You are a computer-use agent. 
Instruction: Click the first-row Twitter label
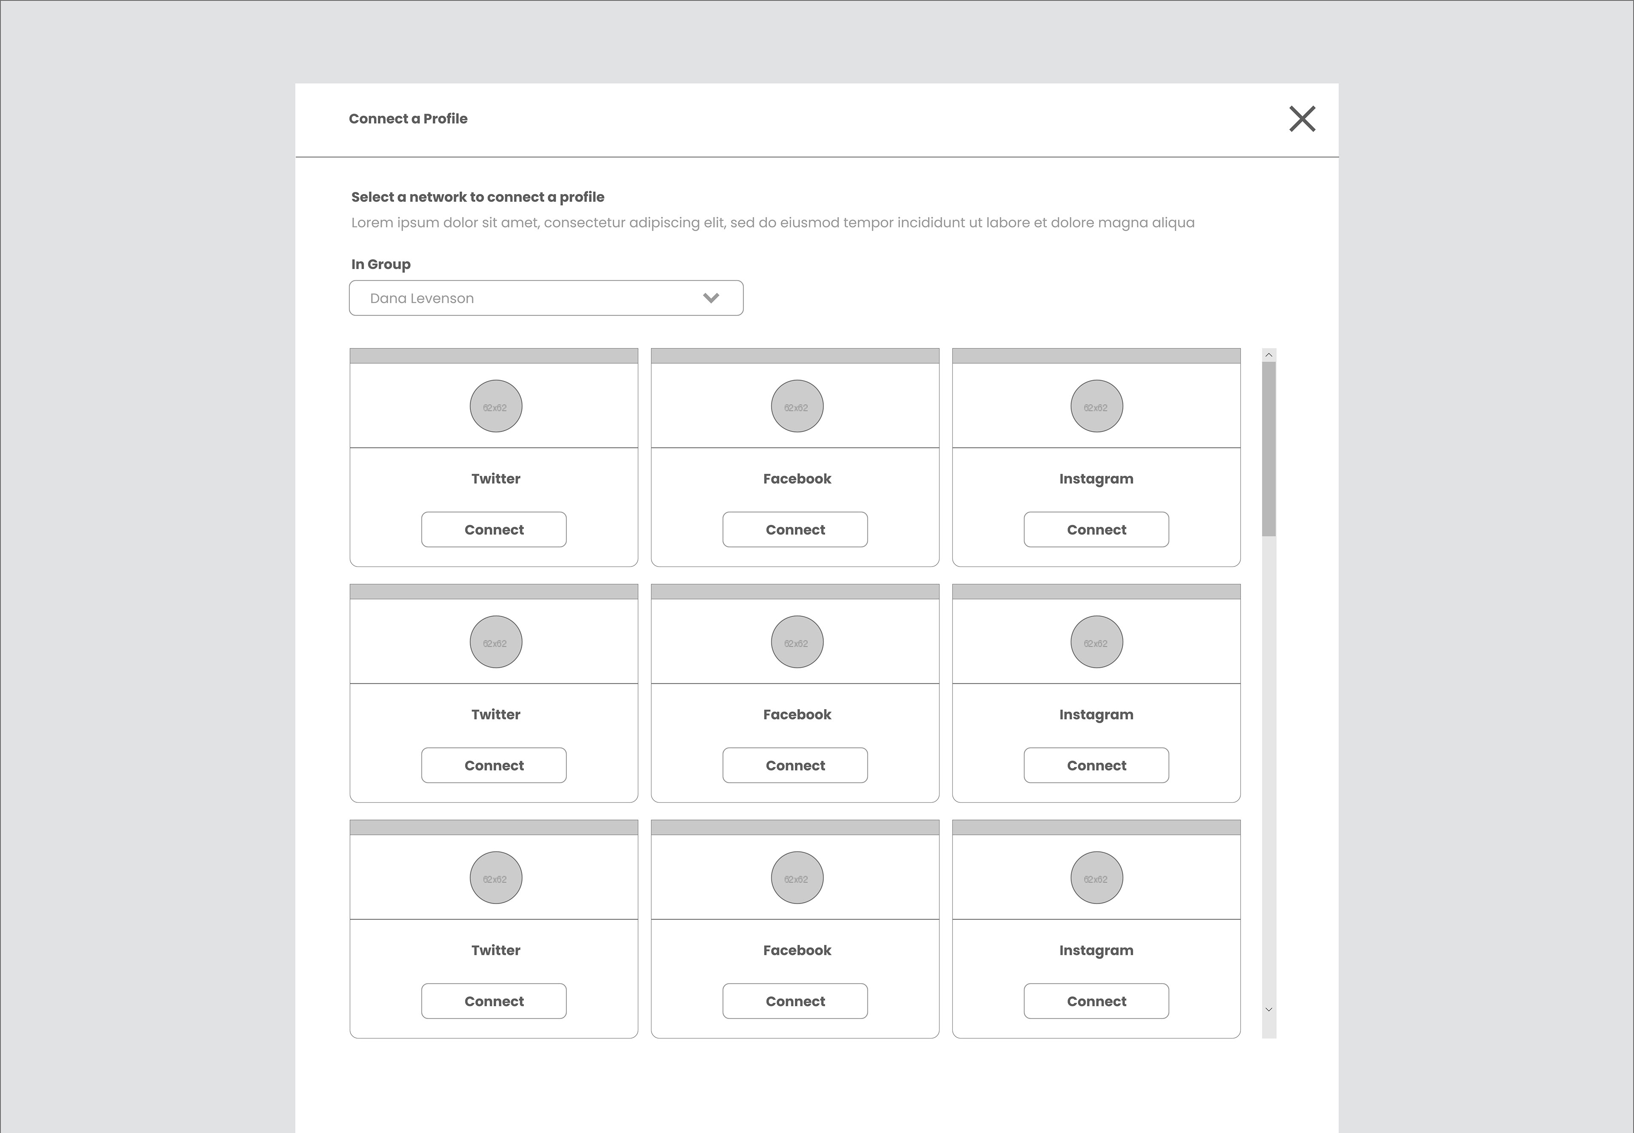click(495, 478)
